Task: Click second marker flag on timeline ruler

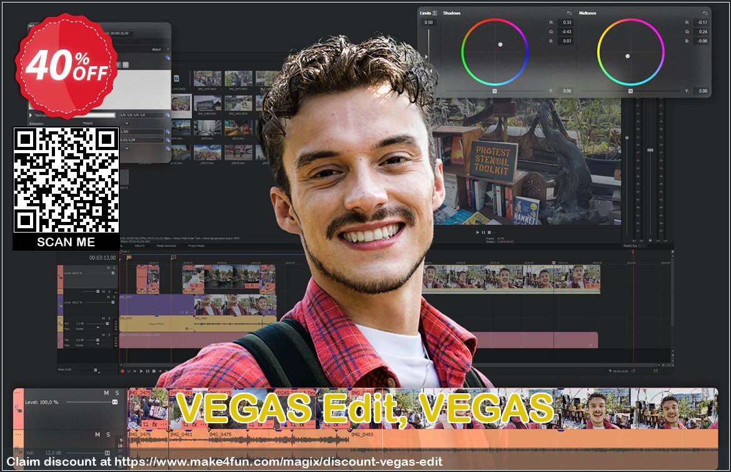Action: pos(174,258)
